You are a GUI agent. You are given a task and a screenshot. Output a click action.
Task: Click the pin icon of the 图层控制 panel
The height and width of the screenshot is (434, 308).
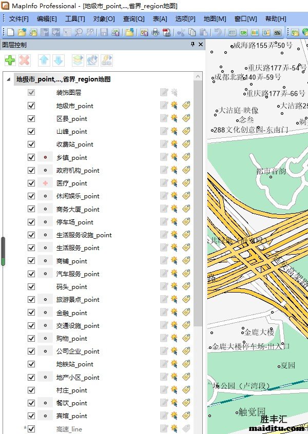(192, 44)
